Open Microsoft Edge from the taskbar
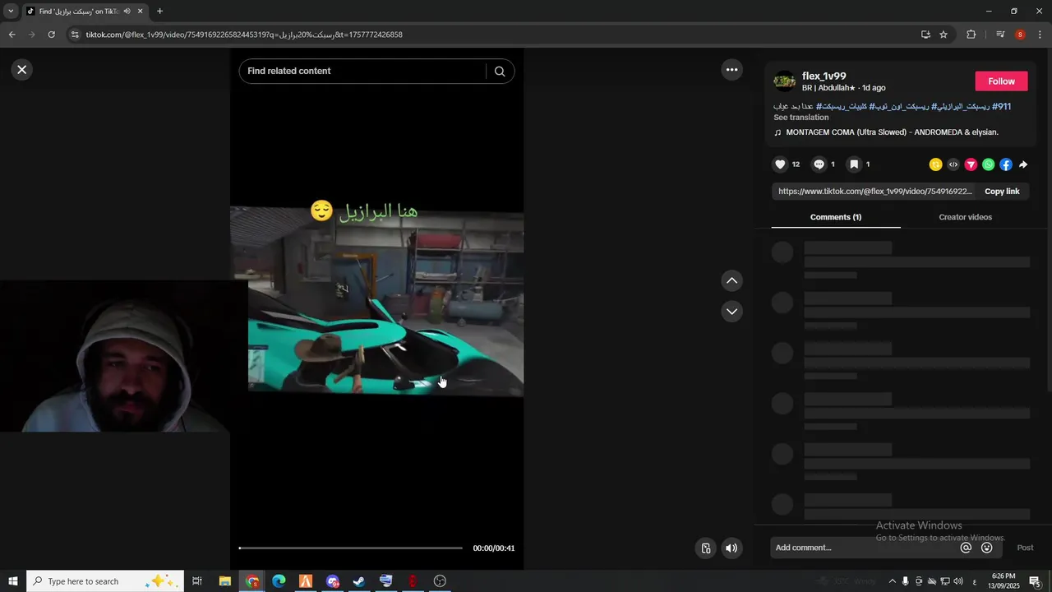1052x592 pixels. (279, 581)
